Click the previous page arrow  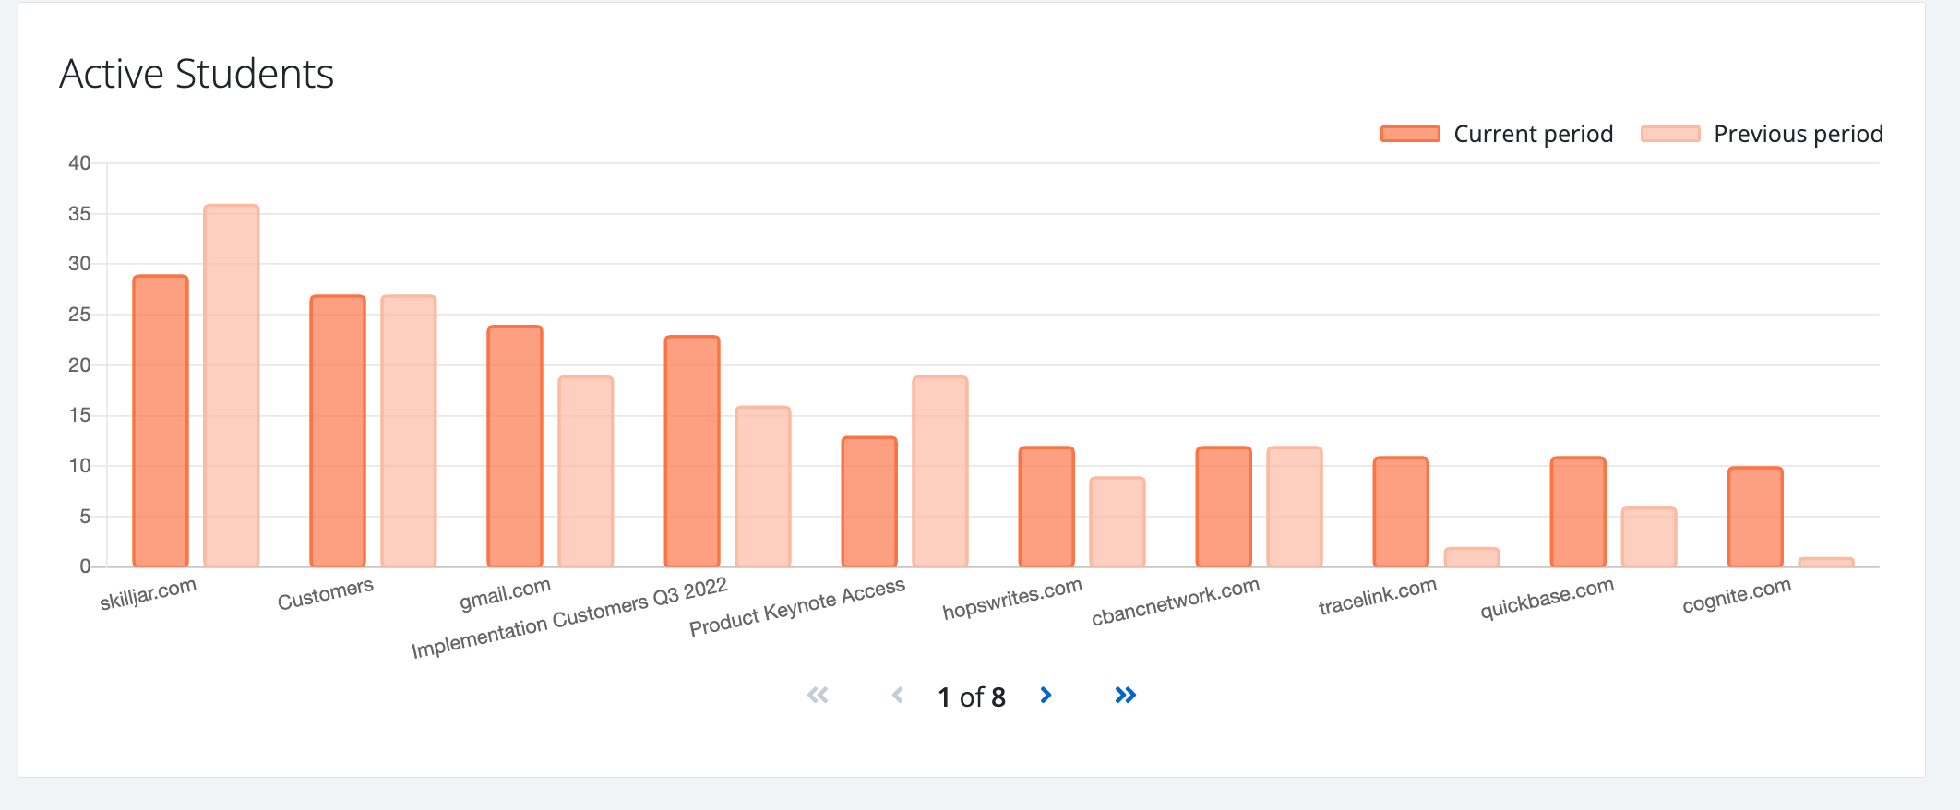(x=897, y=696)
